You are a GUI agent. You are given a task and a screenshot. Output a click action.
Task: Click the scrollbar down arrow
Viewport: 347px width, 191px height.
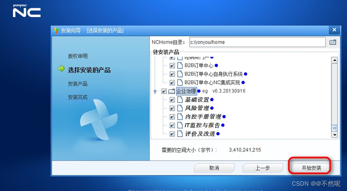click(335, 134)
